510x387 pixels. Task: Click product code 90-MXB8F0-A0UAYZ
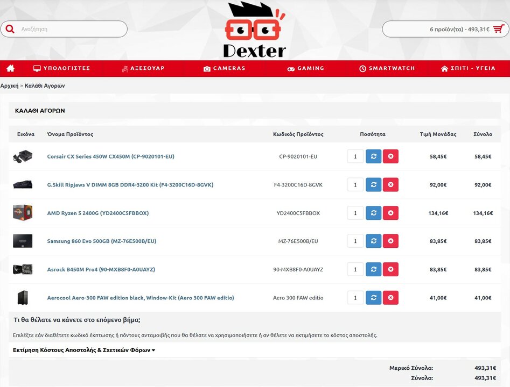click(x=298, y=269)
